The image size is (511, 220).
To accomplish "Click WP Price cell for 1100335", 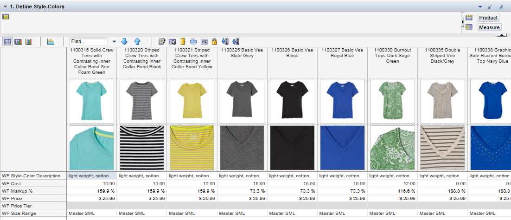I will click(442, 198).
